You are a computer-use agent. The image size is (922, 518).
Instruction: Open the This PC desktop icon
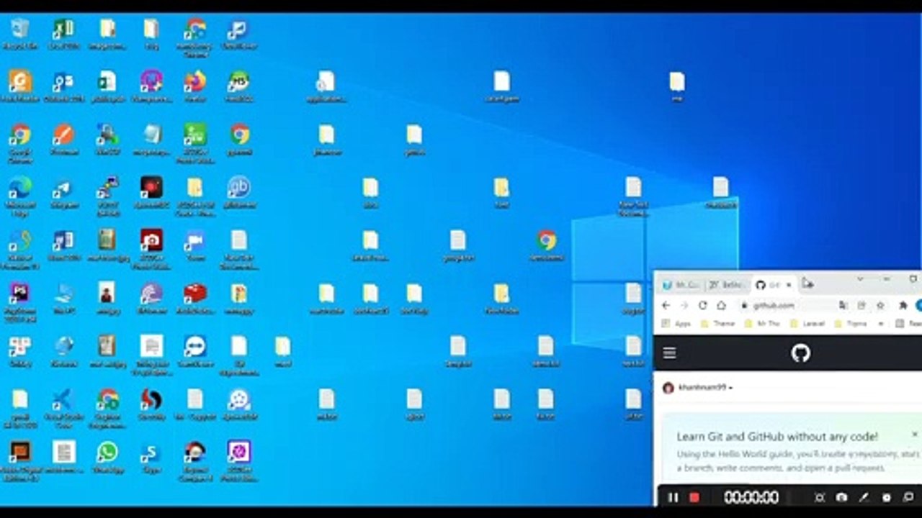63,298
